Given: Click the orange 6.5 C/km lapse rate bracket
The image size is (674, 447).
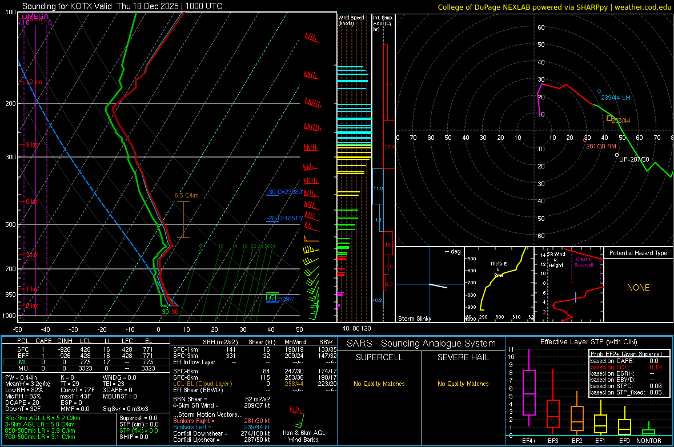Looking at the screenshot, I should pos(183,219).
